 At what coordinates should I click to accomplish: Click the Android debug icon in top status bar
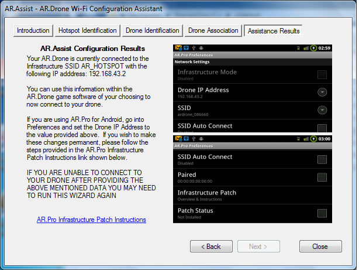(201, 48)
